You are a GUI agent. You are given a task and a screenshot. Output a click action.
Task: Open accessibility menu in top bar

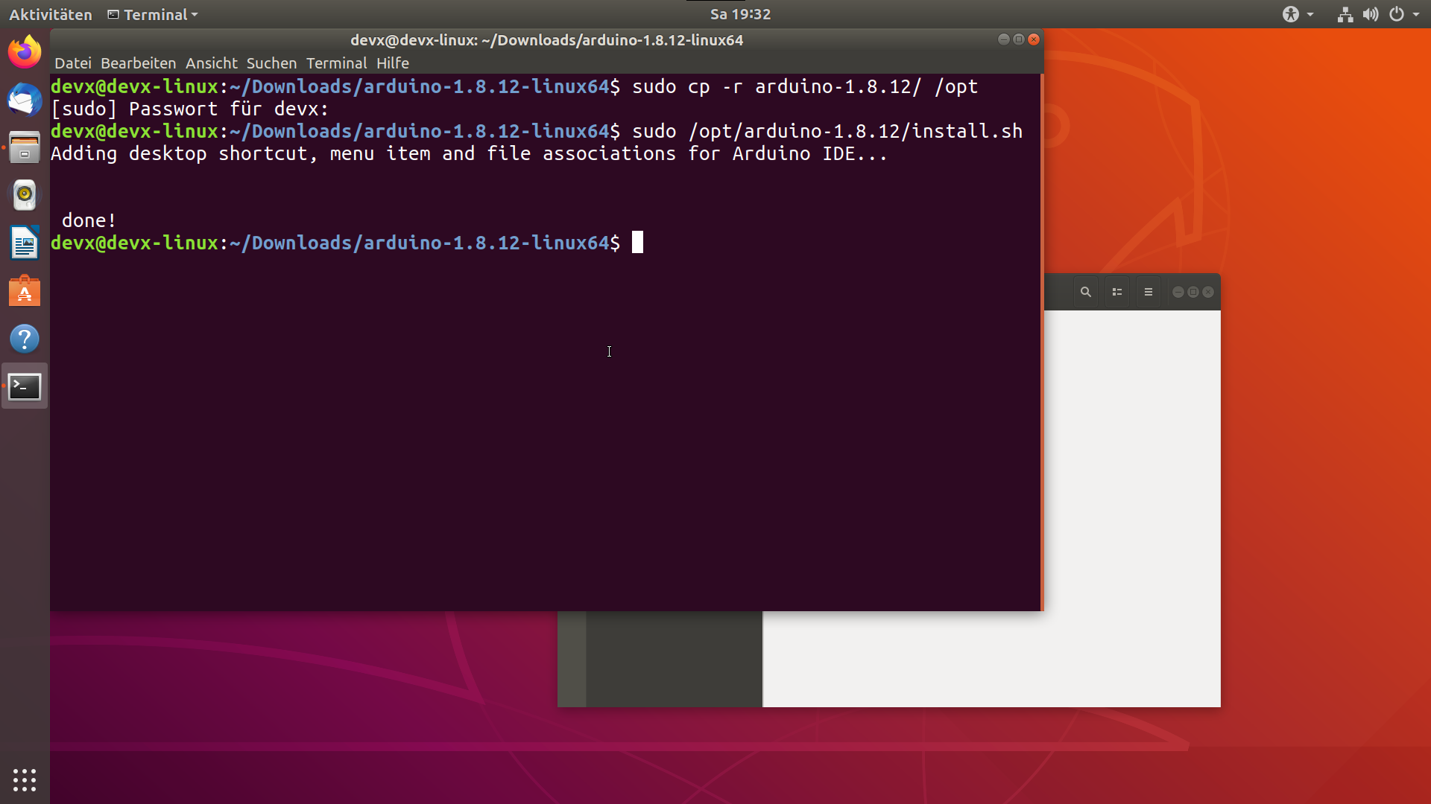pyautogui.click(x=1291, y=14)
